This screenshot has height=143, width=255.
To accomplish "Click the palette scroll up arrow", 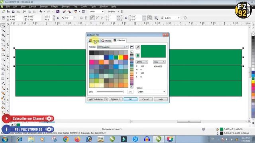I will tap(132, 52).
